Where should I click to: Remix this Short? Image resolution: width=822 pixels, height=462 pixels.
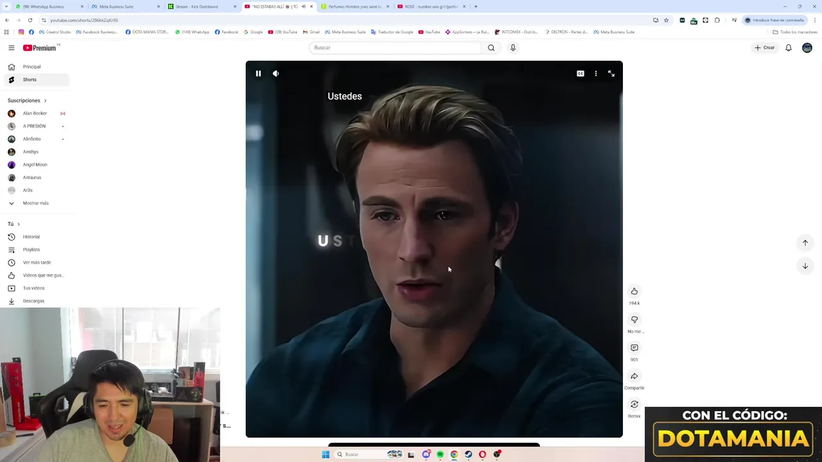634,404
